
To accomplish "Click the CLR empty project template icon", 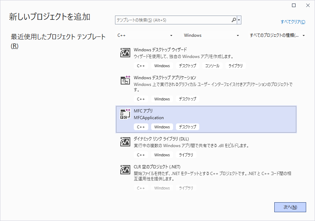I will click(125, 170).
